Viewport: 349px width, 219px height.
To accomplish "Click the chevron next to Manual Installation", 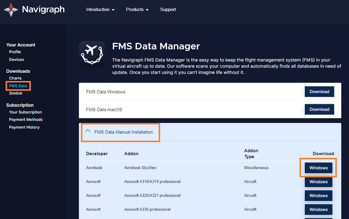I will 88,131.
